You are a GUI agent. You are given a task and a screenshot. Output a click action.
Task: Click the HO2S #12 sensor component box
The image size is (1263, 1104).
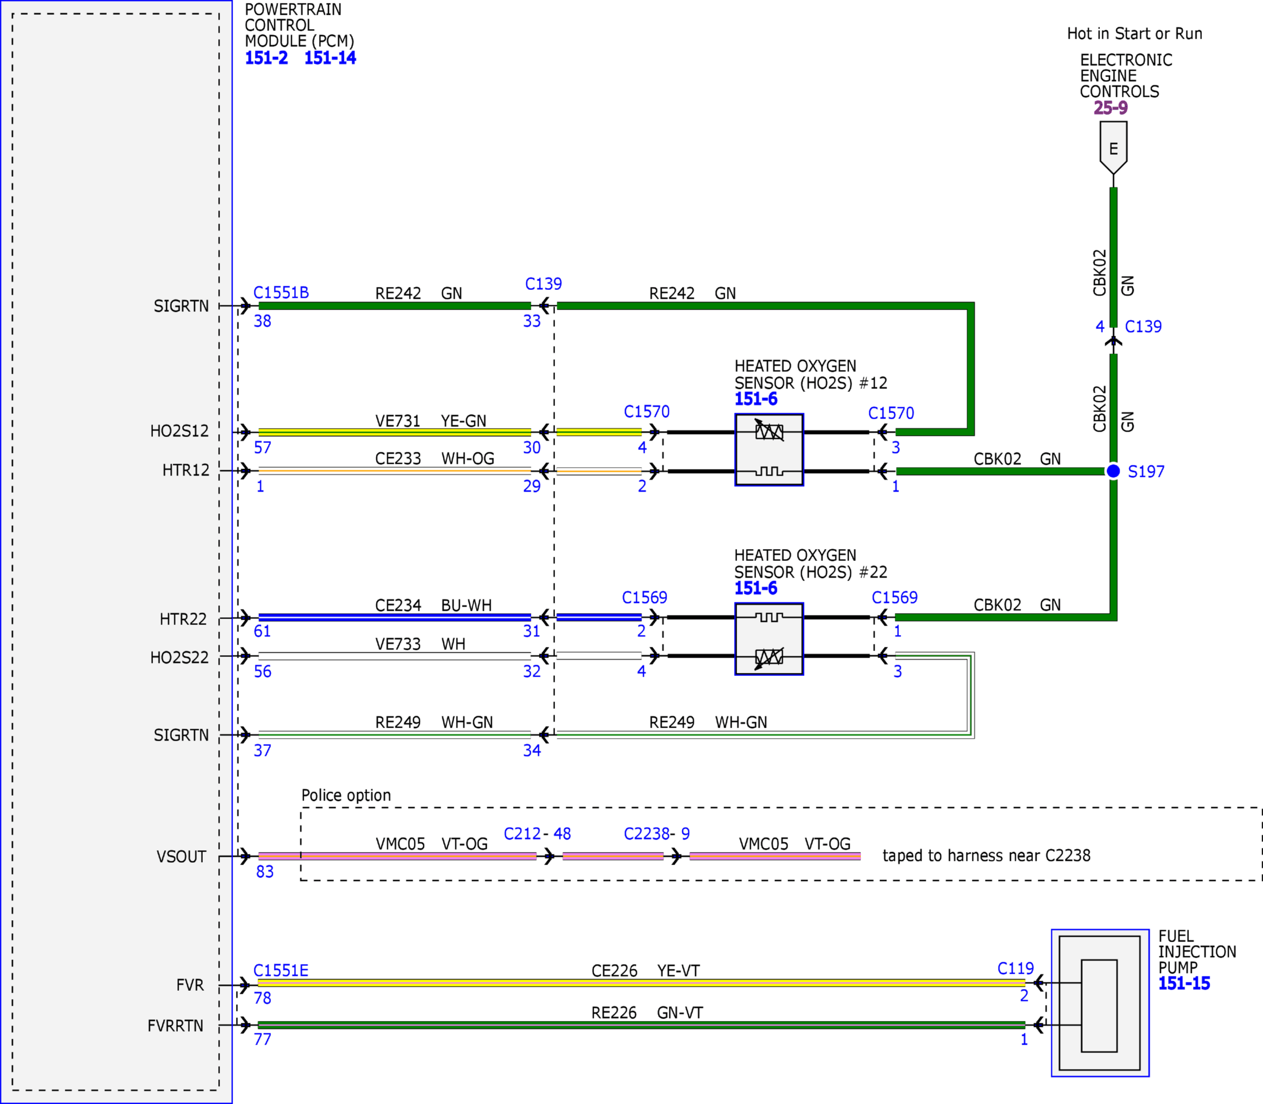tap(769, 450)
